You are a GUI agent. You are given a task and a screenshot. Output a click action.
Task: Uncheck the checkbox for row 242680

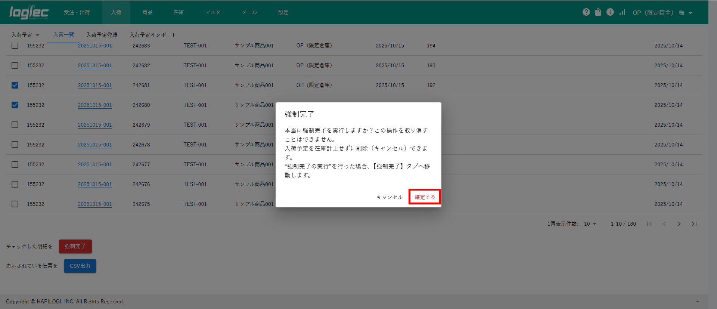coord(15,105)
